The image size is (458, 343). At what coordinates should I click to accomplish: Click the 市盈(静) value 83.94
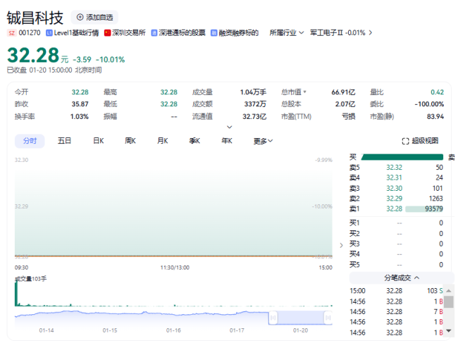(x=435, y=117)
